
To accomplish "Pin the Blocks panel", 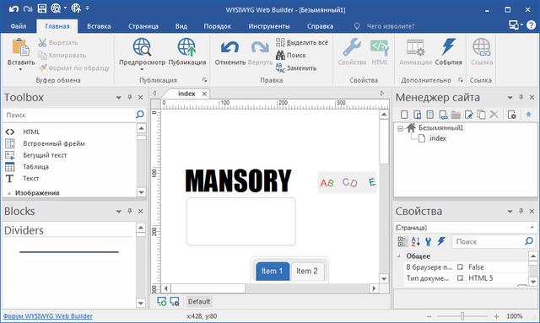I will click(x=130, y=211).
